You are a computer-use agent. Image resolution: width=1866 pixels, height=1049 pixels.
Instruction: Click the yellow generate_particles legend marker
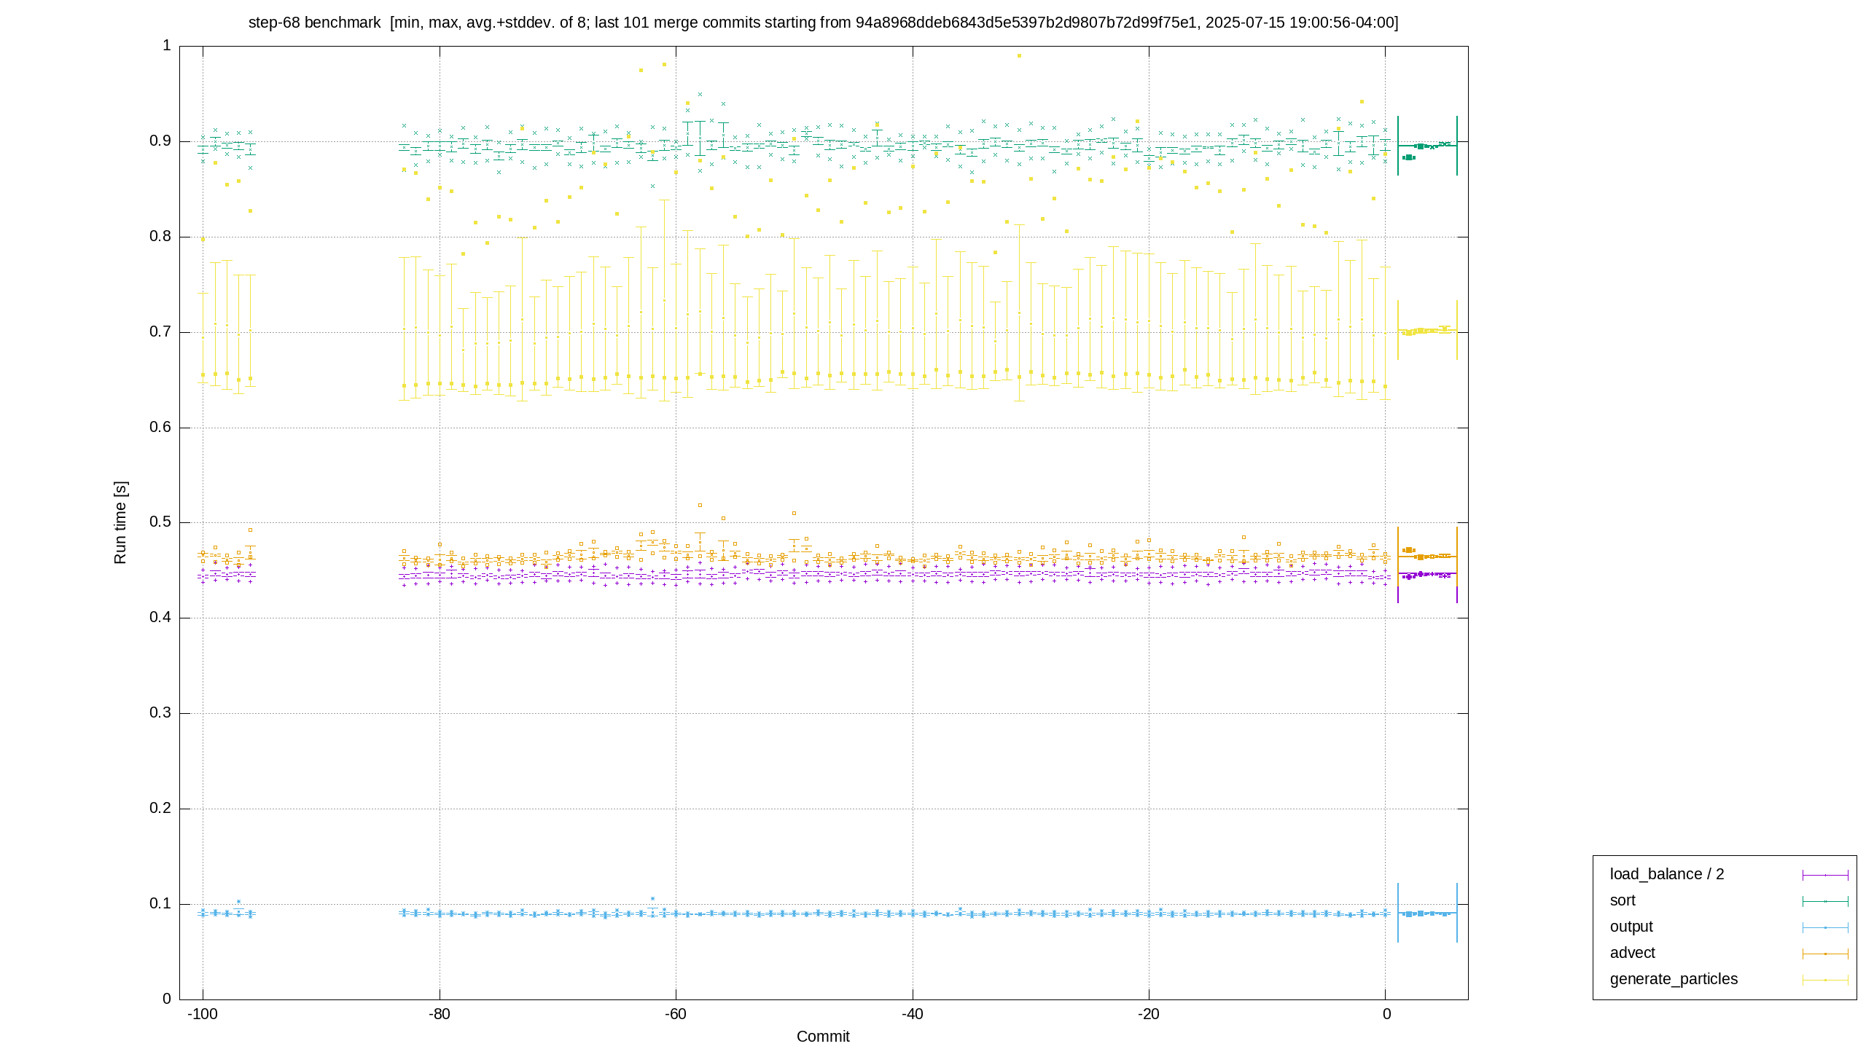pyautogui.click(x=1825, y=980)
